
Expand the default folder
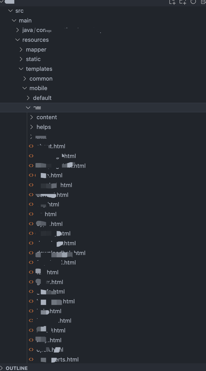28,98
